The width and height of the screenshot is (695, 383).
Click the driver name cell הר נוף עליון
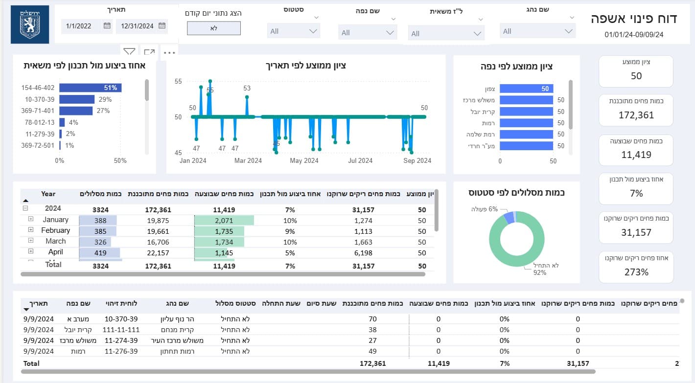pos(176,319)
